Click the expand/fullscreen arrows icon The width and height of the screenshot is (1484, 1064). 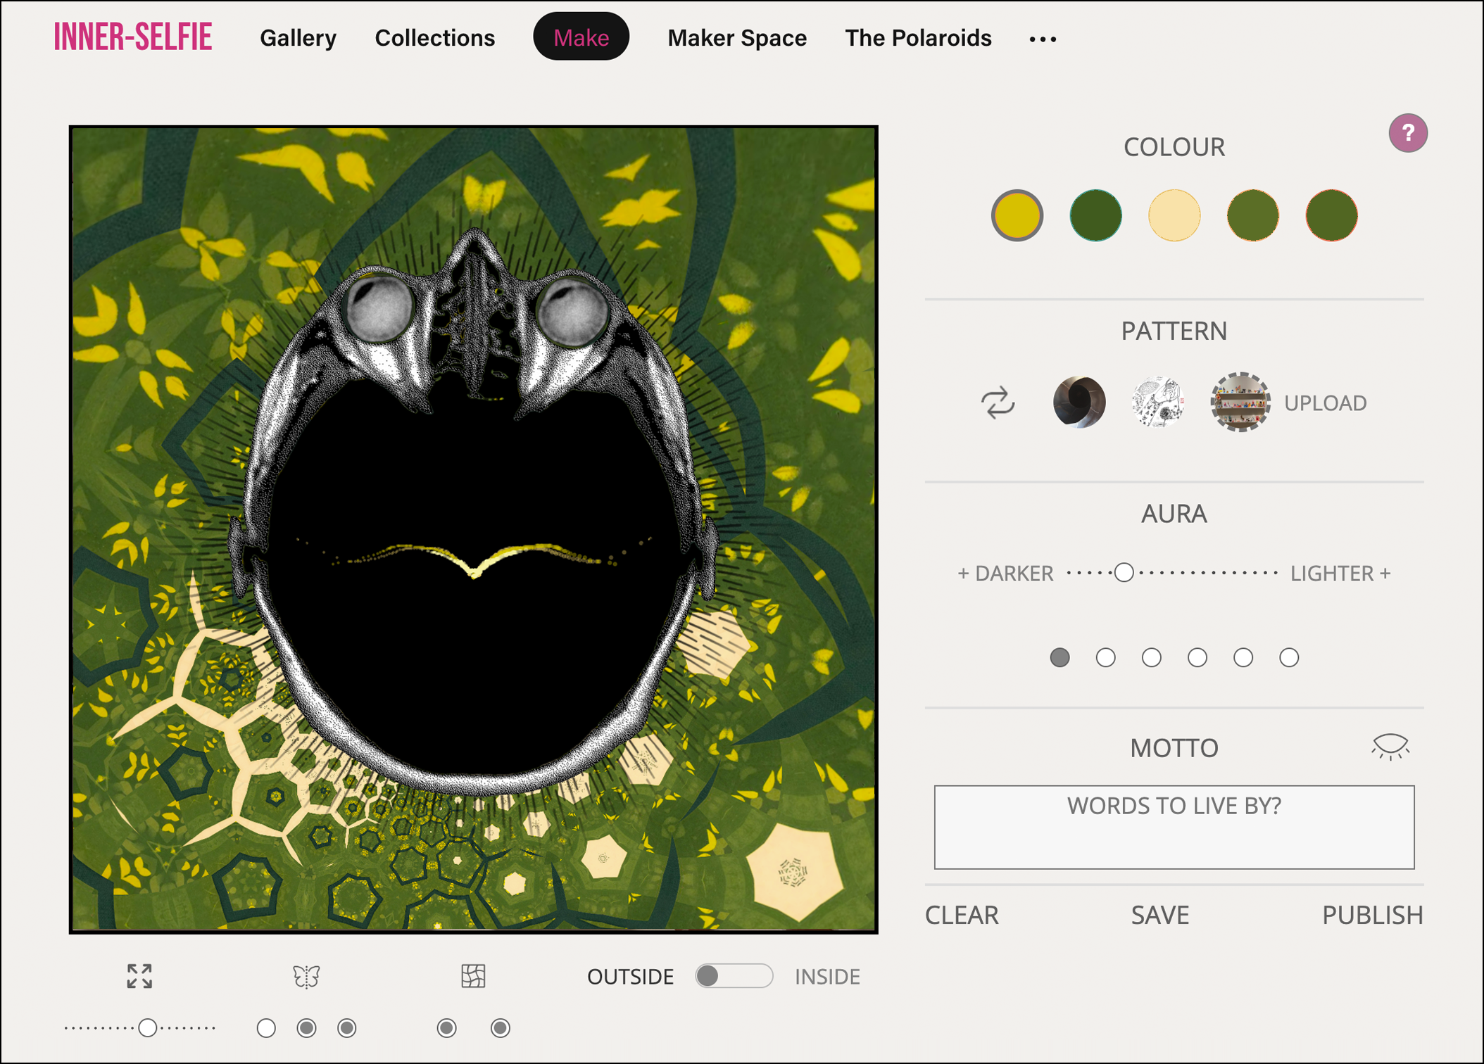(139, 976)
